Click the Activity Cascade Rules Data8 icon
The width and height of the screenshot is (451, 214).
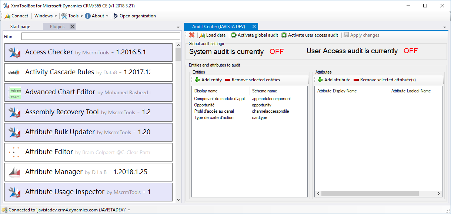pyautogui.click(x=14, y=72)
